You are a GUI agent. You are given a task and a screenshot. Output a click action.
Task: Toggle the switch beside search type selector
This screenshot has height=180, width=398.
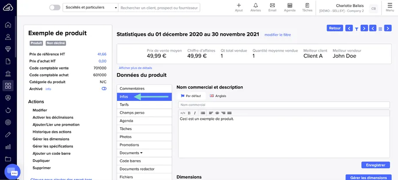coord(55,8)
